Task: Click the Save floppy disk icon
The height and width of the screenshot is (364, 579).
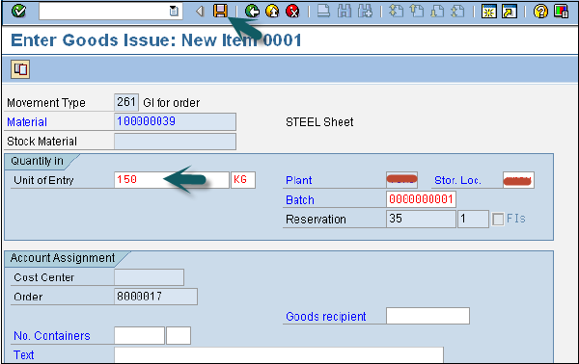Action: [x=220, y=11]
